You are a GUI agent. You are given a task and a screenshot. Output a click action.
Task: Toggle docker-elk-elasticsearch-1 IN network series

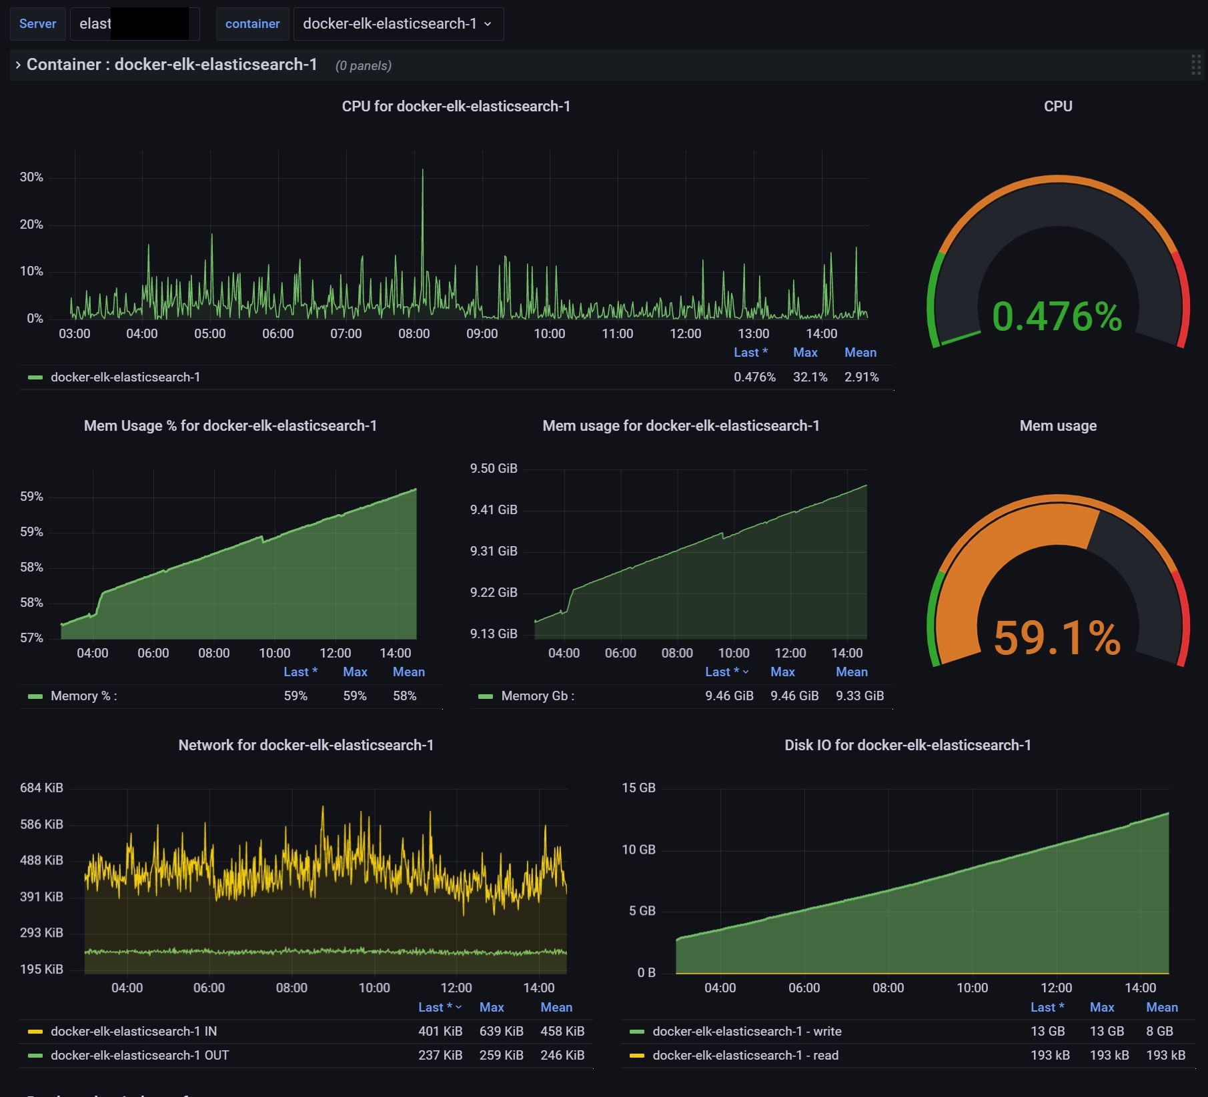[133, 1032]
